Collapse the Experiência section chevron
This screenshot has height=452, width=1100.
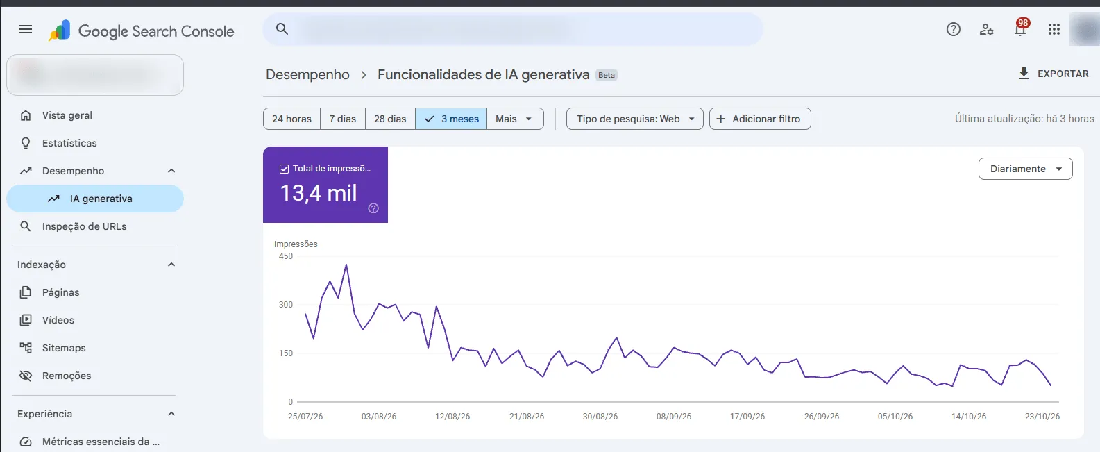tap(171, 414)
